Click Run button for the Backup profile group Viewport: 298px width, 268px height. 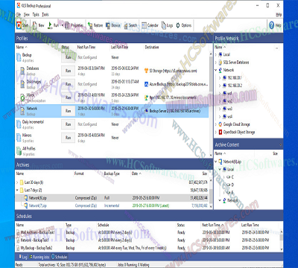[69, 57]
